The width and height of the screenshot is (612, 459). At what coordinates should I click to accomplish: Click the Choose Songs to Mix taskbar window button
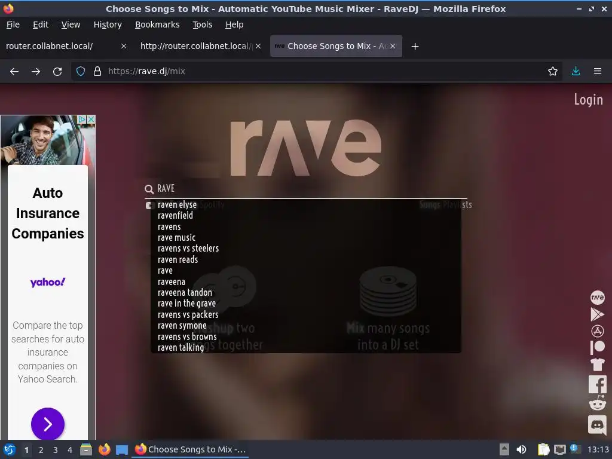coord(191,449)
